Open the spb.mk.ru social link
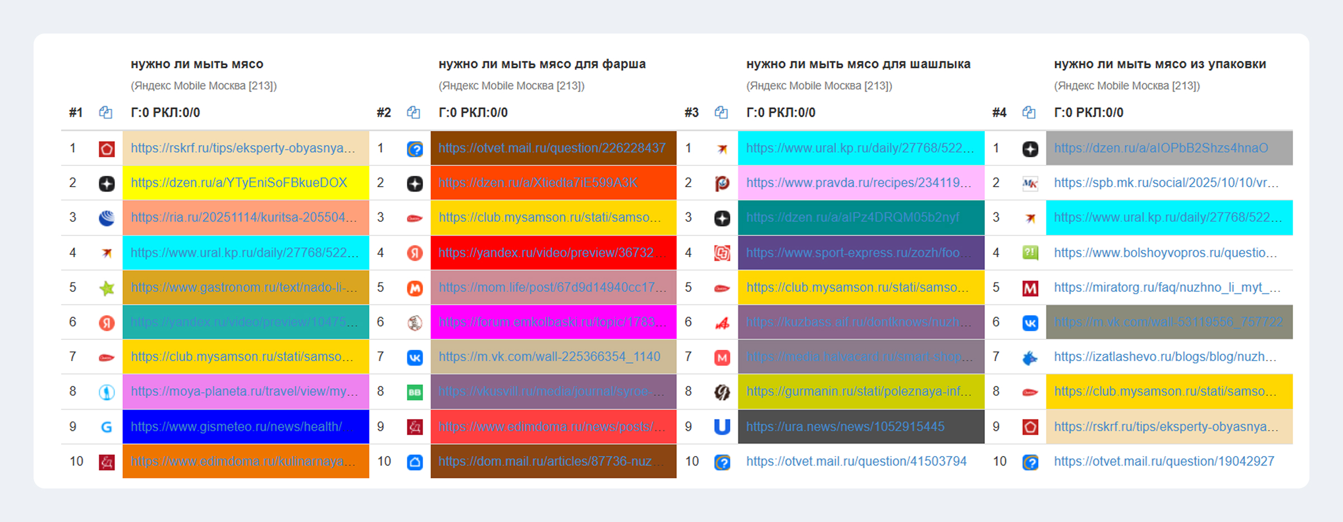The width and height of the screenshot is (1343, 522). click(1166, 183)
